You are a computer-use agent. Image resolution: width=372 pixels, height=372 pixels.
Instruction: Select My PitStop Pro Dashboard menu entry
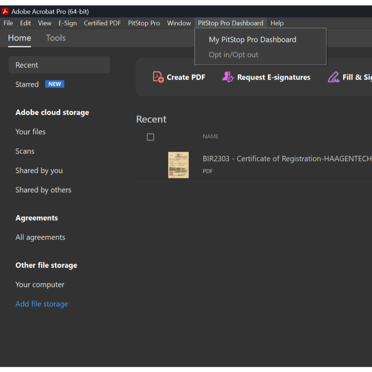tap(252, 40)
